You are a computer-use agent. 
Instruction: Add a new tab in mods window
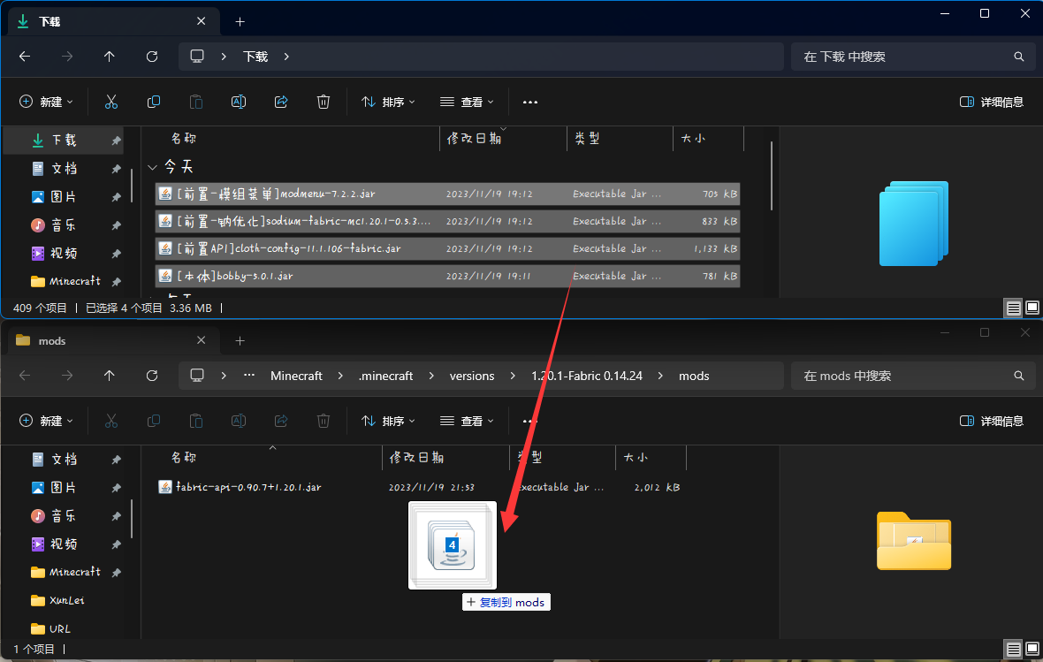click(240, 340)
